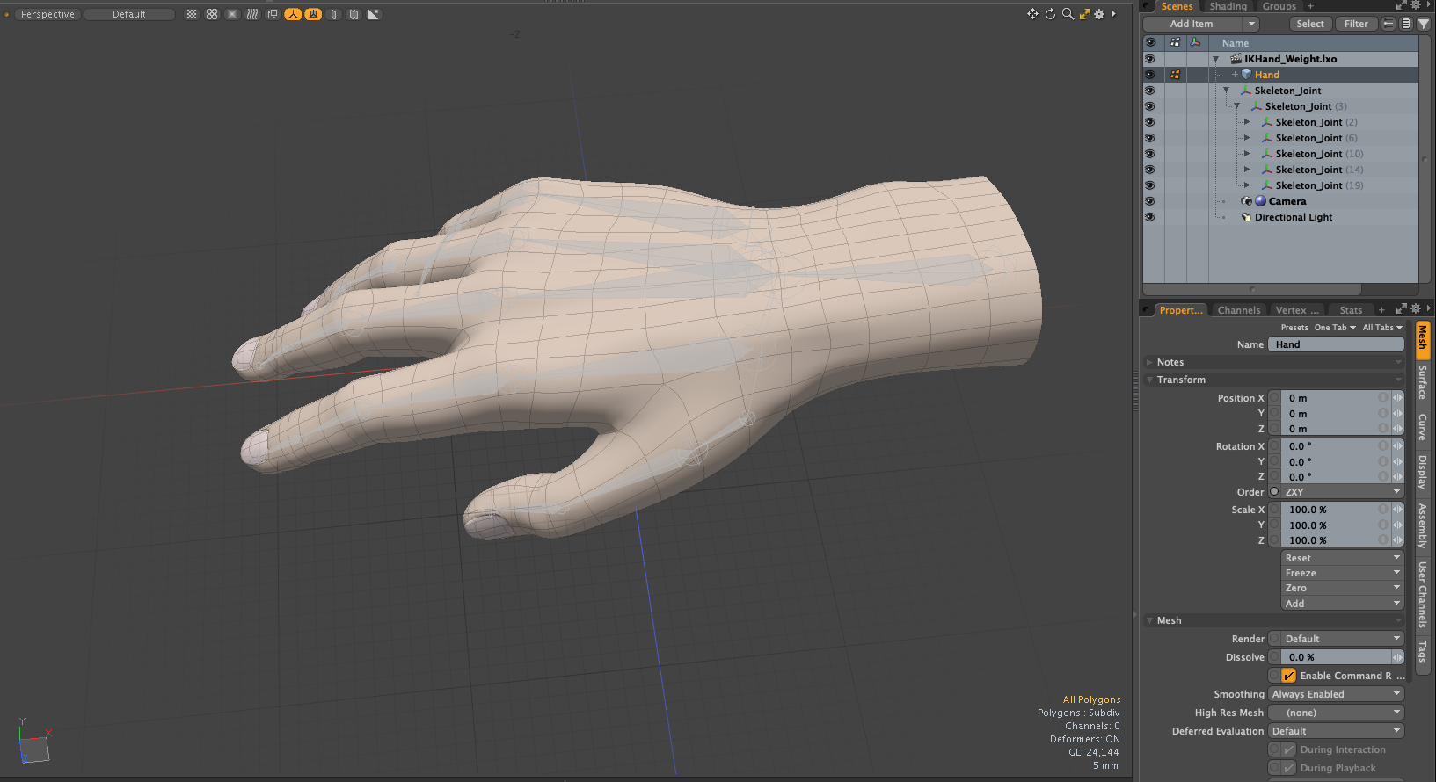Click the Name field containing Hand
The height and width of the screenshot is (782, 1436).
(1335, 344)
